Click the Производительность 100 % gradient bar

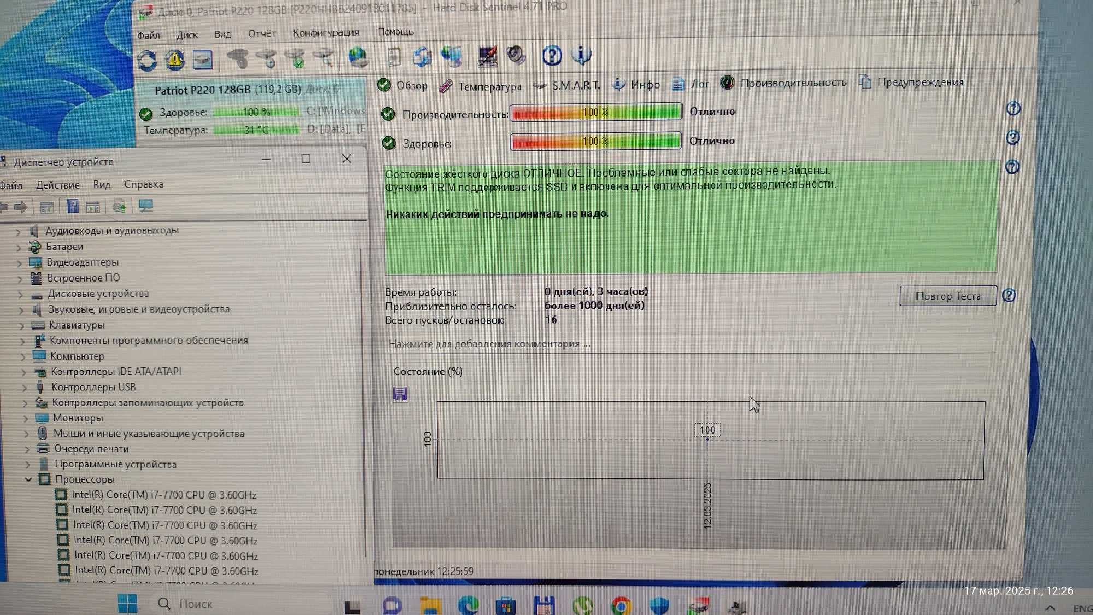[x=596, y=112]
